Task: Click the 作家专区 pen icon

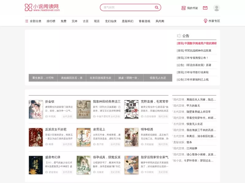Action: (205, 21)
